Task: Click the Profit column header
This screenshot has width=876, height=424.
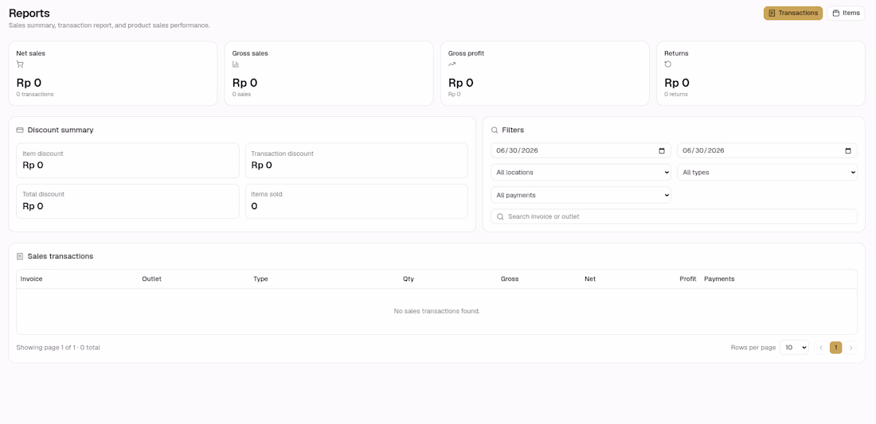Action: pos(688,279)
